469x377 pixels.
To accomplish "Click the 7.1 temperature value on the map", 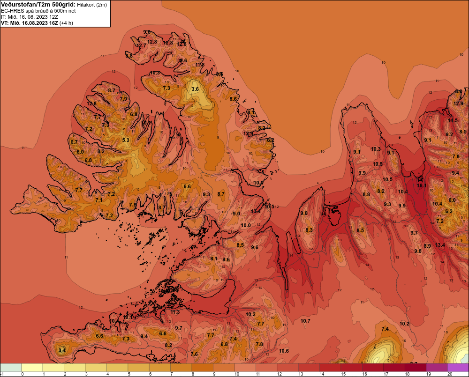I will (98, 200).
